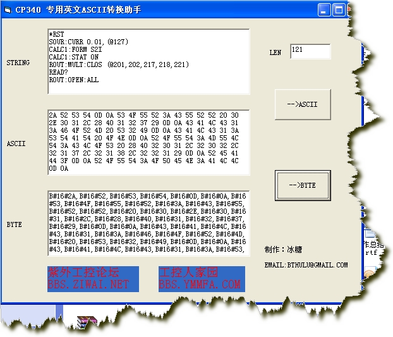Click the BYTE label on the left
Viewport: 393px width, 337px height.
14,224
